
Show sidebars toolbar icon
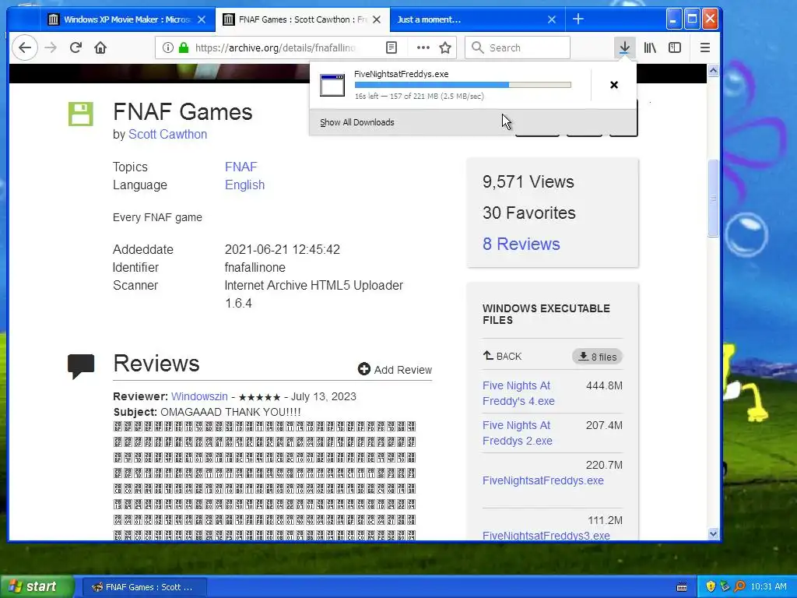pos(675,47)
